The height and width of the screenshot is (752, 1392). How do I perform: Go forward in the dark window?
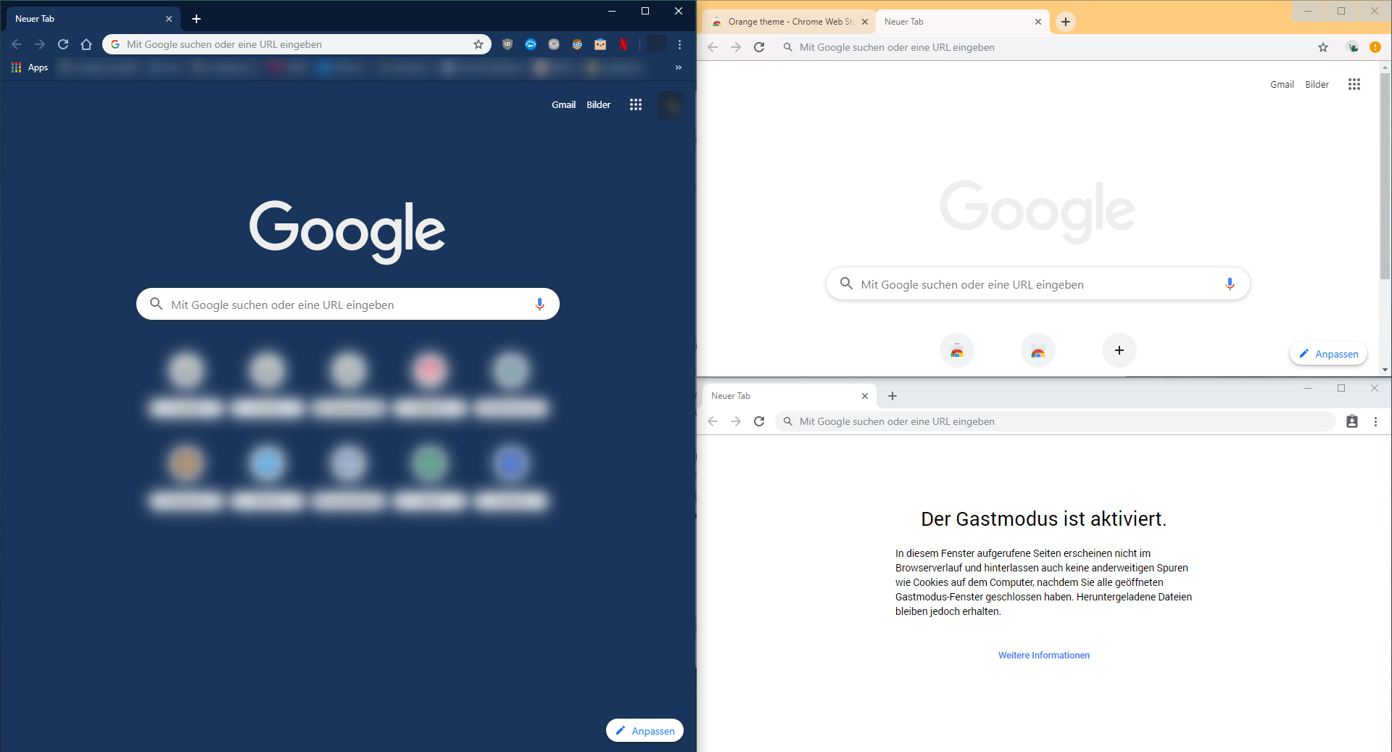(40, 44)
